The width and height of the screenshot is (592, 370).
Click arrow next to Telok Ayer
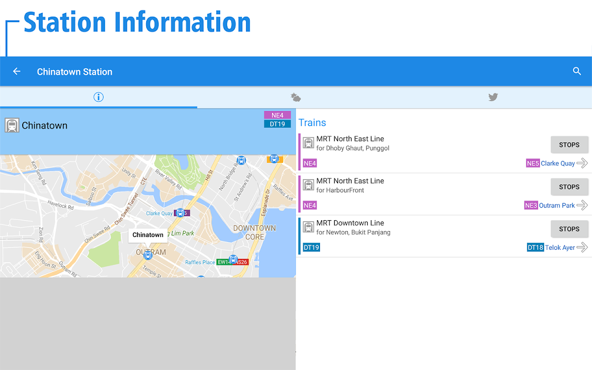point(582,247)
